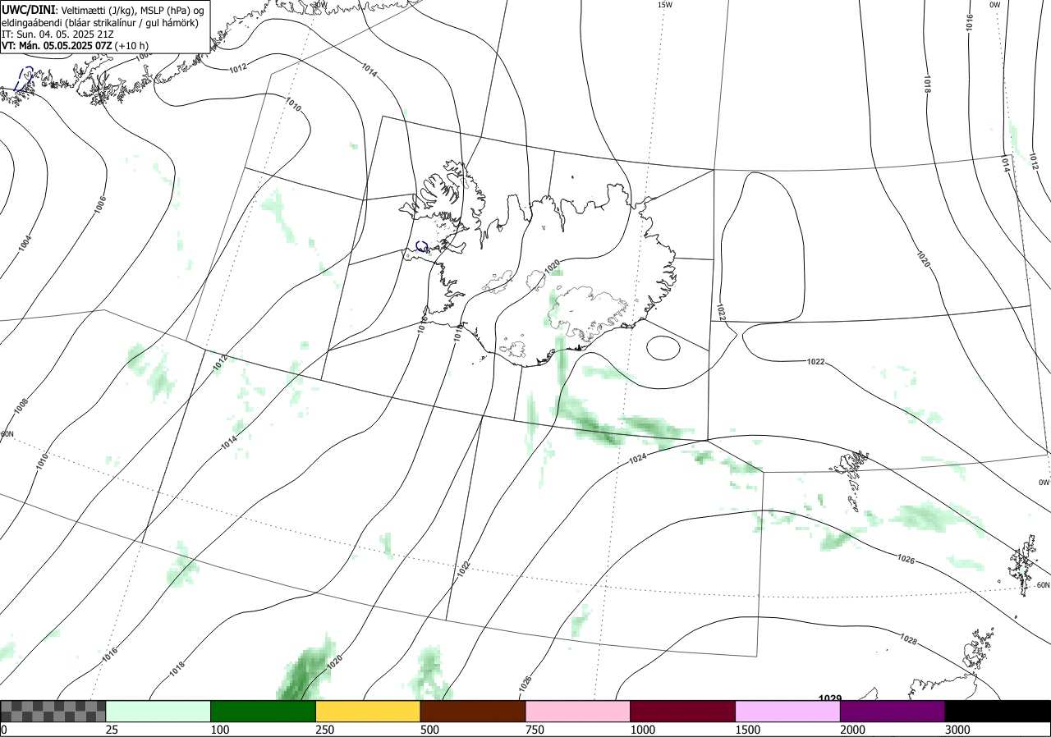
Task: Click the legend value '1500'
Action: click(748, 730)
